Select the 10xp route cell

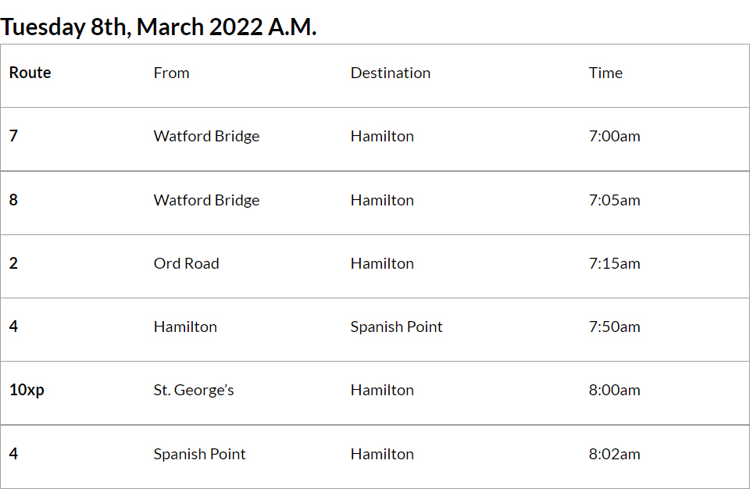(x=27, y=390)
